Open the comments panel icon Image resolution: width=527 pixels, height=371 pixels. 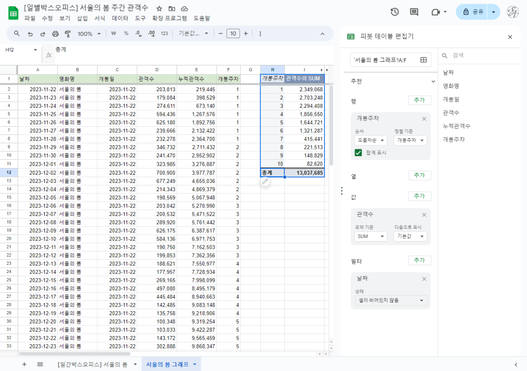(414, 12)
